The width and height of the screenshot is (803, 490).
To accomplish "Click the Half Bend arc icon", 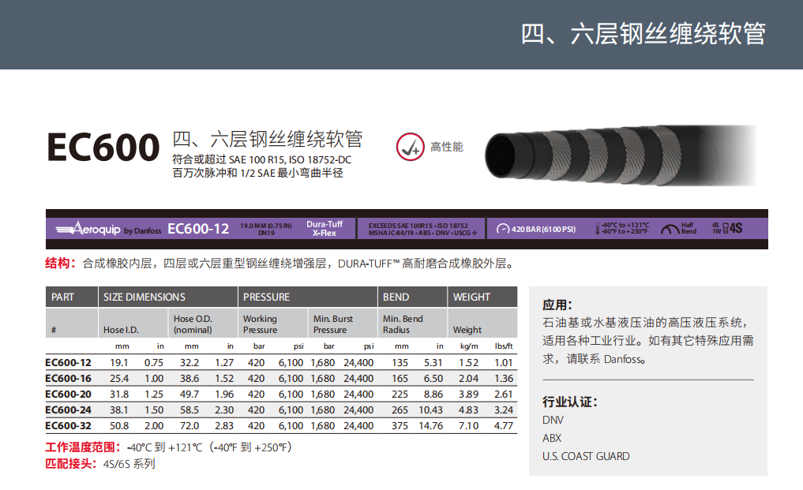I will point(670,229).
